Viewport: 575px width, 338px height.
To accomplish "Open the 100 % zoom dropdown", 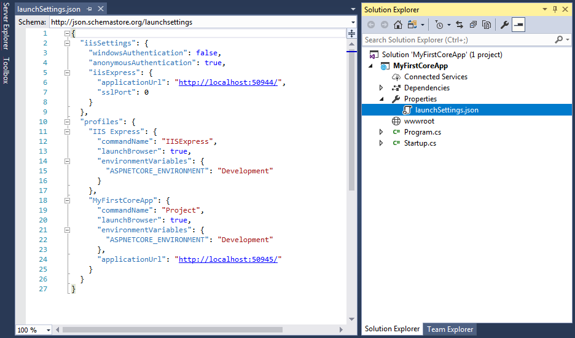I will 48,330.
